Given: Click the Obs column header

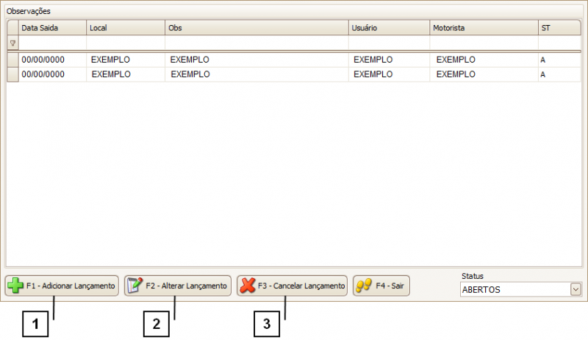Looking at the screenshot, I should (x=256, y=28).
